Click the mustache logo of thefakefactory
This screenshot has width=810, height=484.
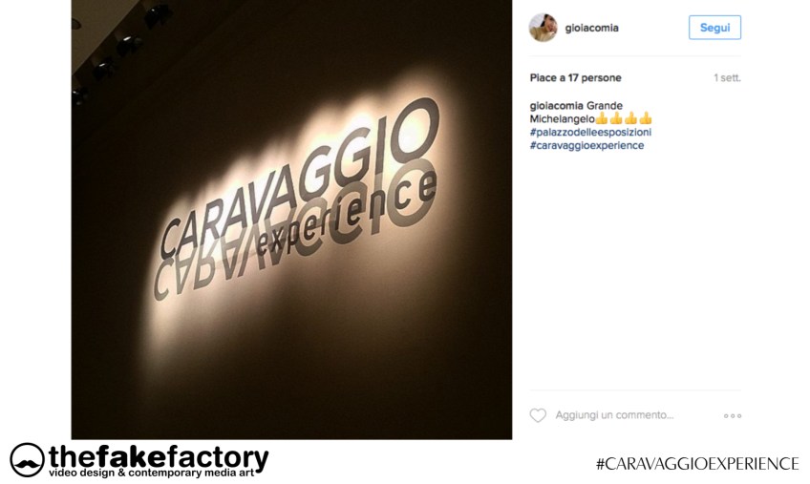point(27,460)
